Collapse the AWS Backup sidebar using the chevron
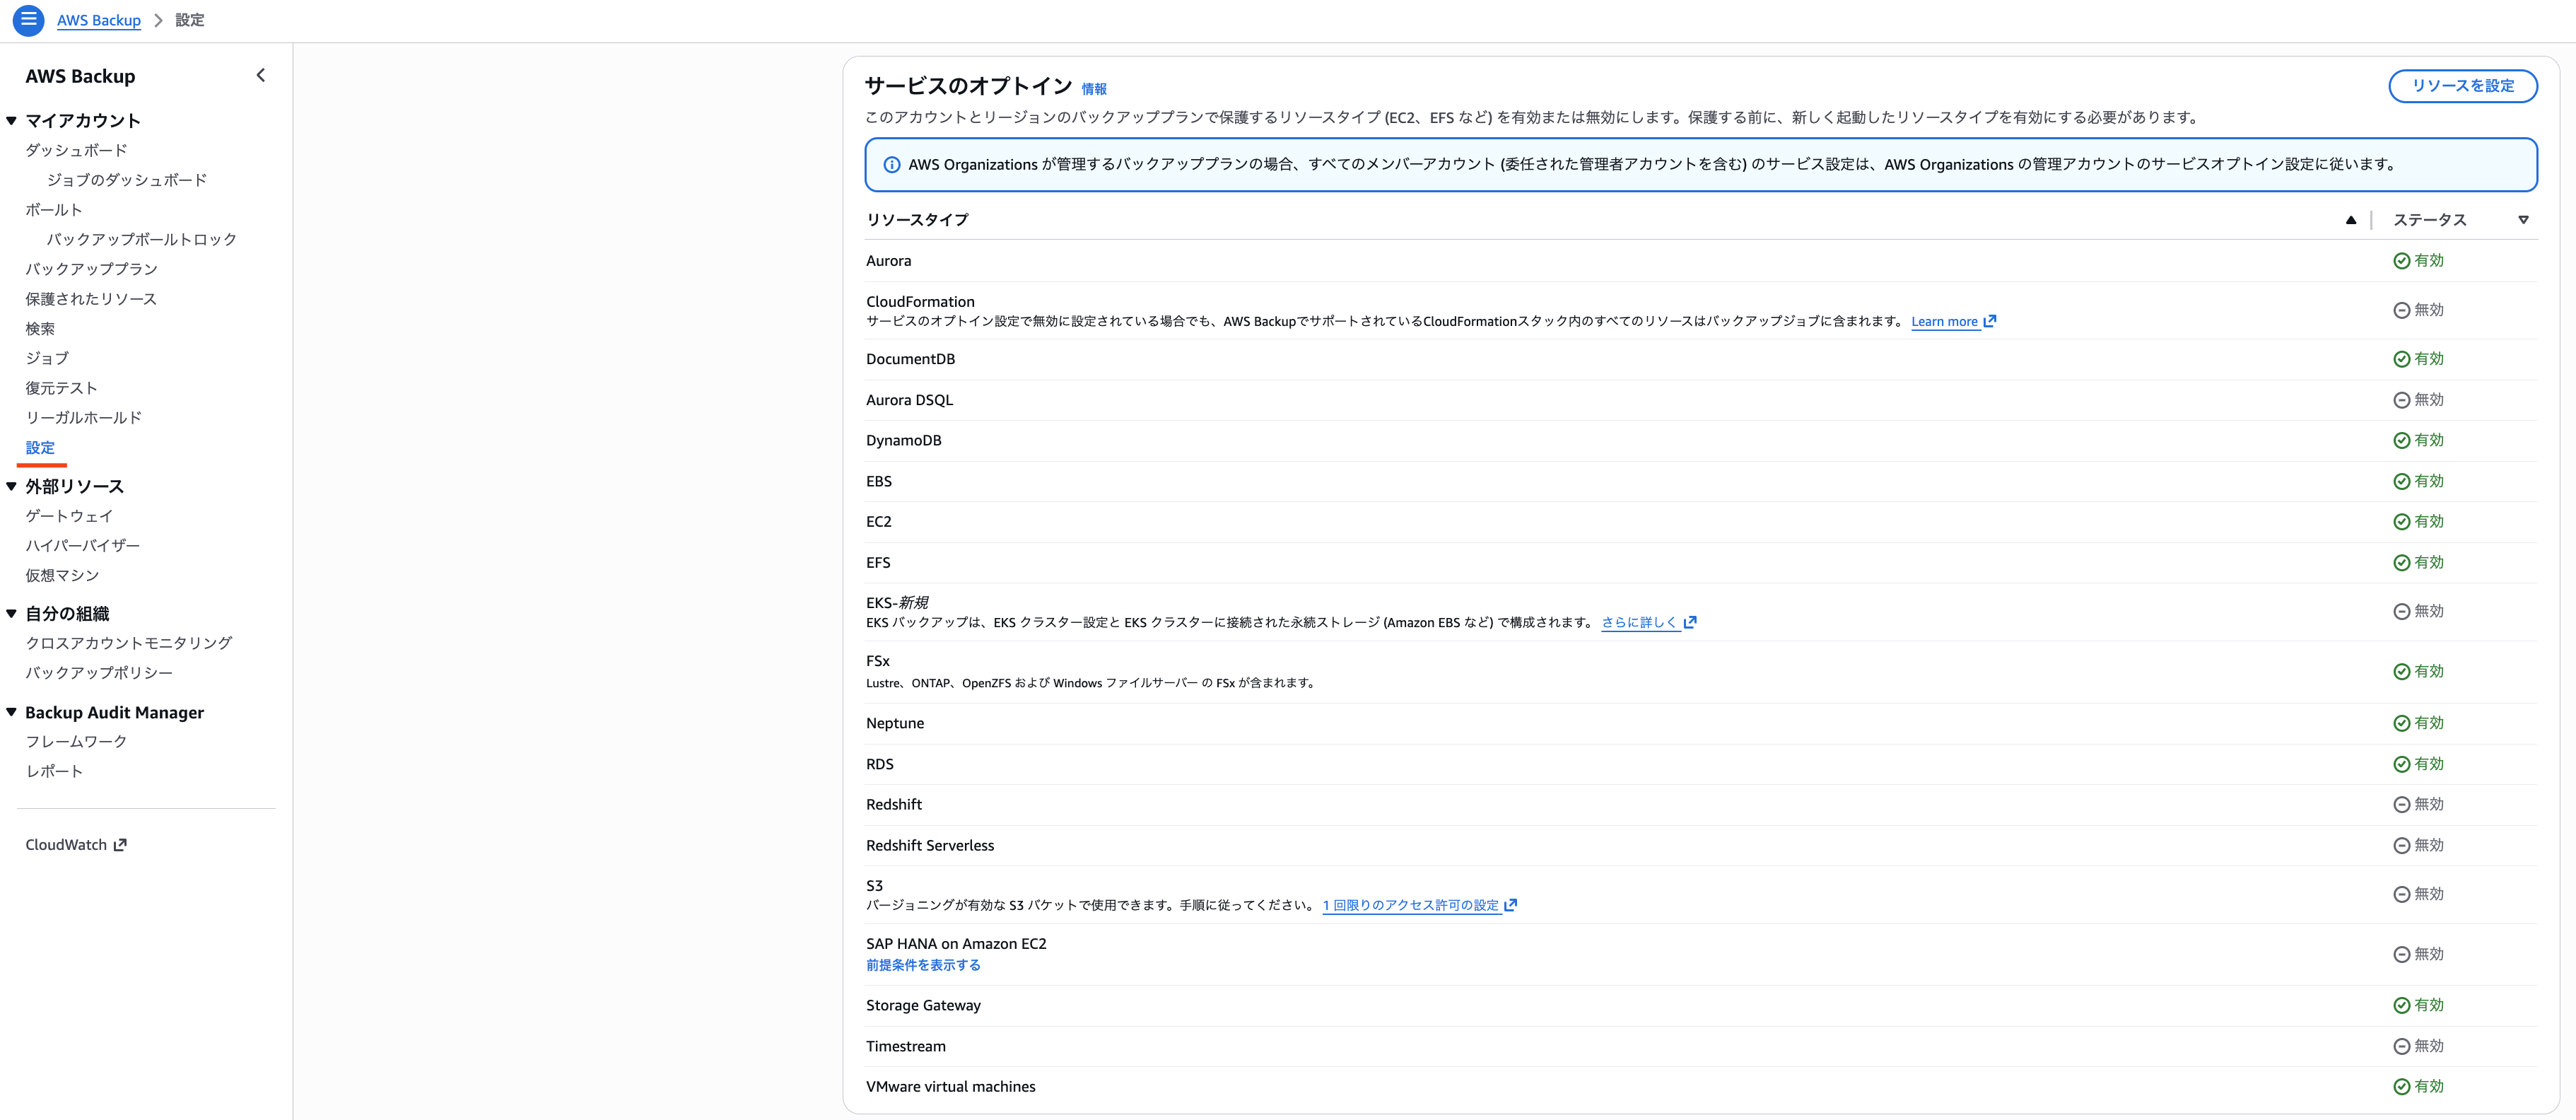2576x1120 pixels. [260, 75]
